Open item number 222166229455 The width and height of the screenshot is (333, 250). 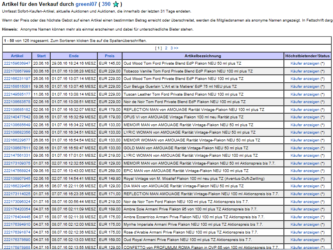coord(17,186)
